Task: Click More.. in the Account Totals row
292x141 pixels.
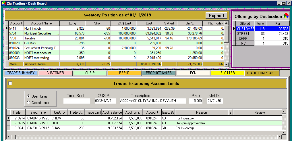Action: tap(14, 64)
